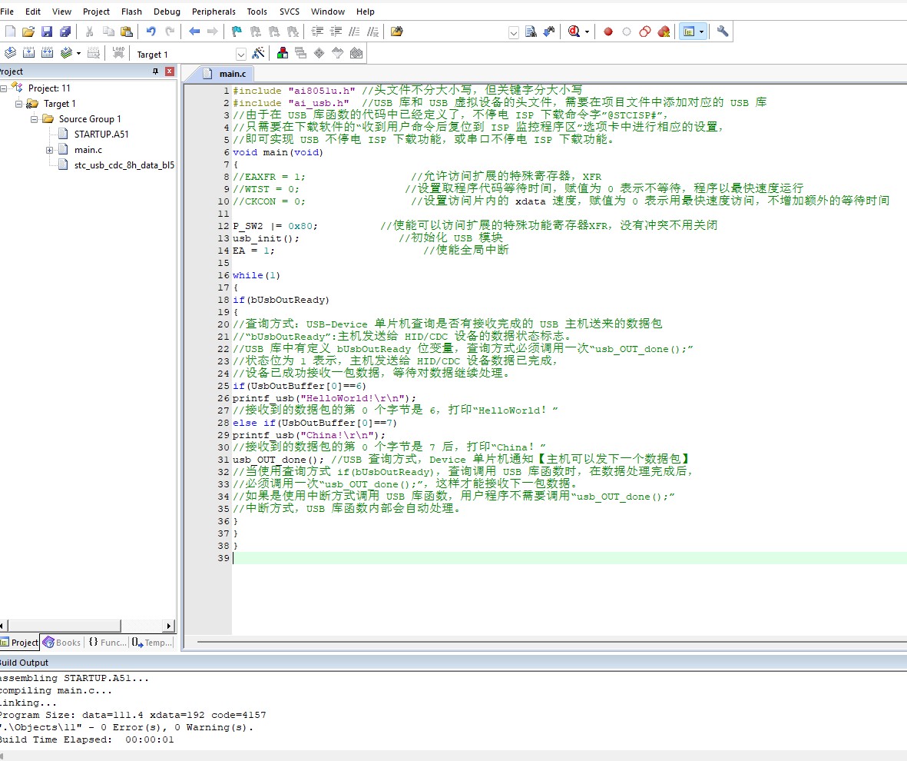Switch to the Functions panel tab
Viewport: 907px width, 761px height.
click(107, 643)
